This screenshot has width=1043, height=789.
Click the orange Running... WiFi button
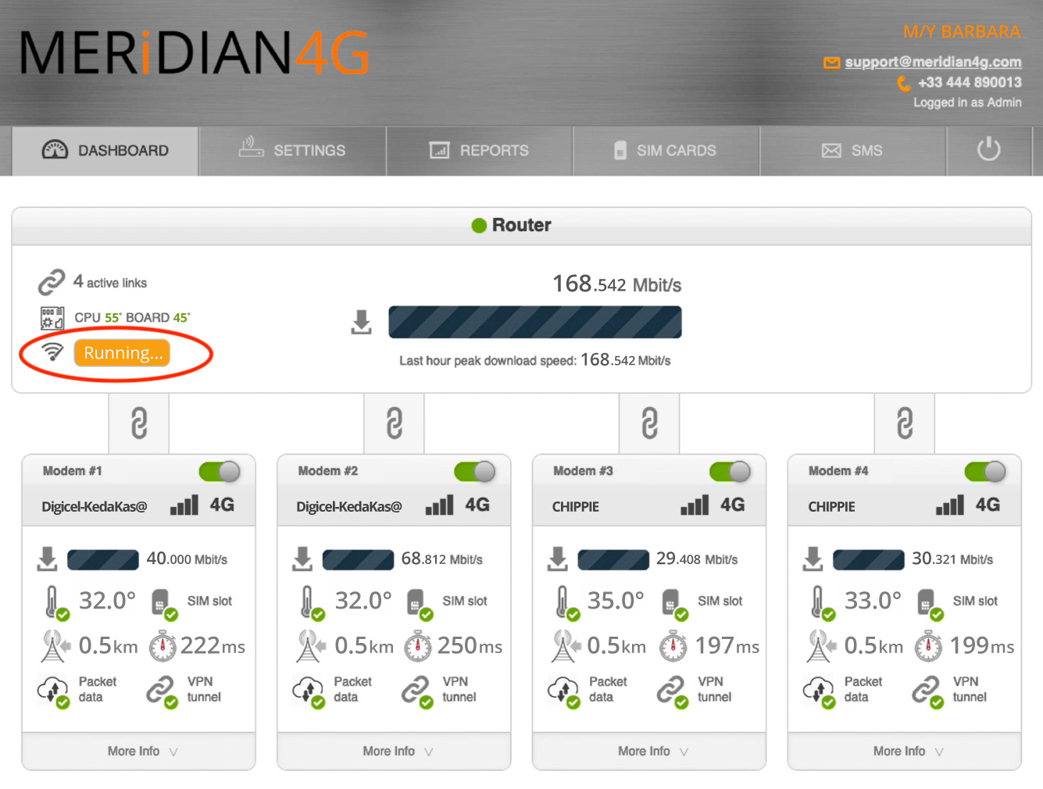click(x=122, y=353)
